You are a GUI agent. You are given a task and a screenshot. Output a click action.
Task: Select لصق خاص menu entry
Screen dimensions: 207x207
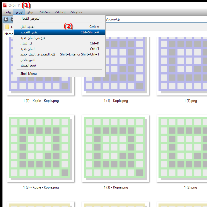[59, 60]
